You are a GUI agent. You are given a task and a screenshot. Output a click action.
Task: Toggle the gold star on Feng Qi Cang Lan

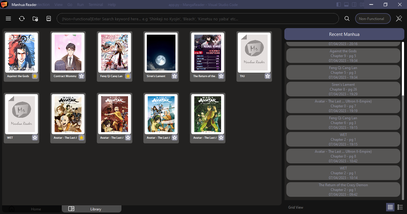coord(128,76)
